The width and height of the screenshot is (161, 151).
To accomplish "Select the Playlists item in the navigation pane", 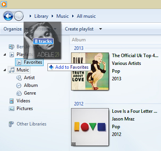I will (25, 54).
